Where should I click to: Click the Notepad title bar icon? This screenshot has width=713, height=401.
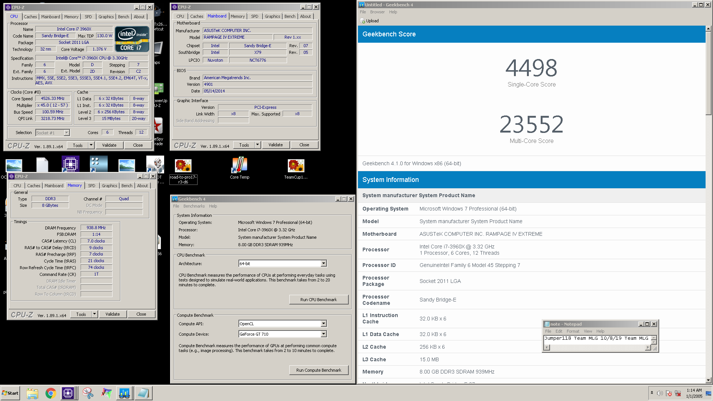tap(547, 324)
